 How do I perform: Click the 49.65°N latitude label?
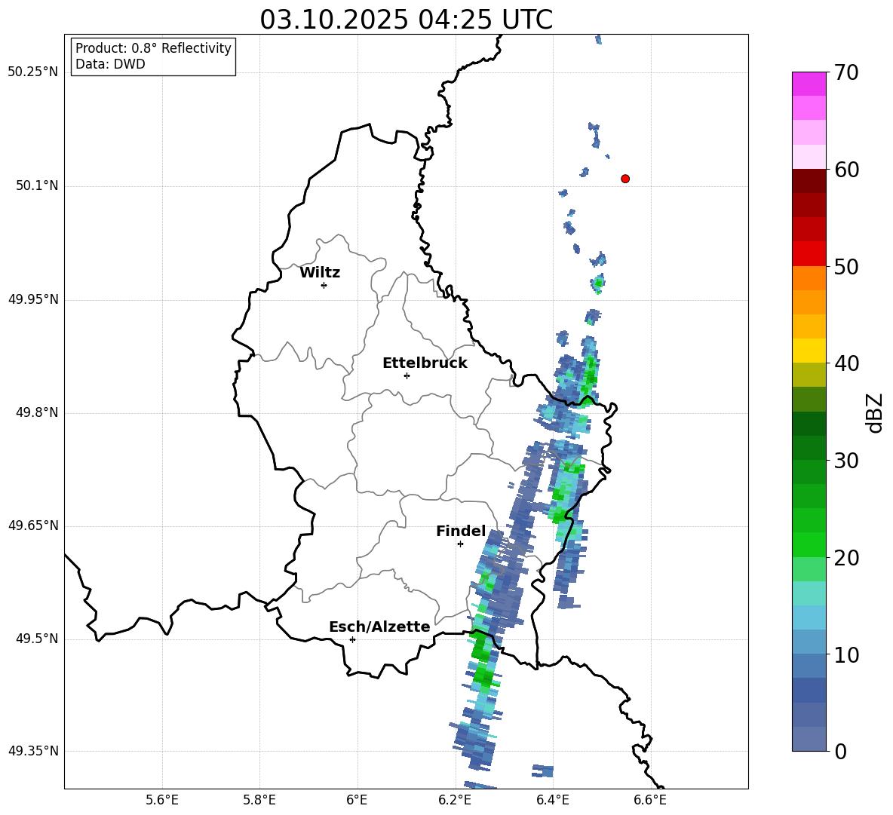[33, 525]
